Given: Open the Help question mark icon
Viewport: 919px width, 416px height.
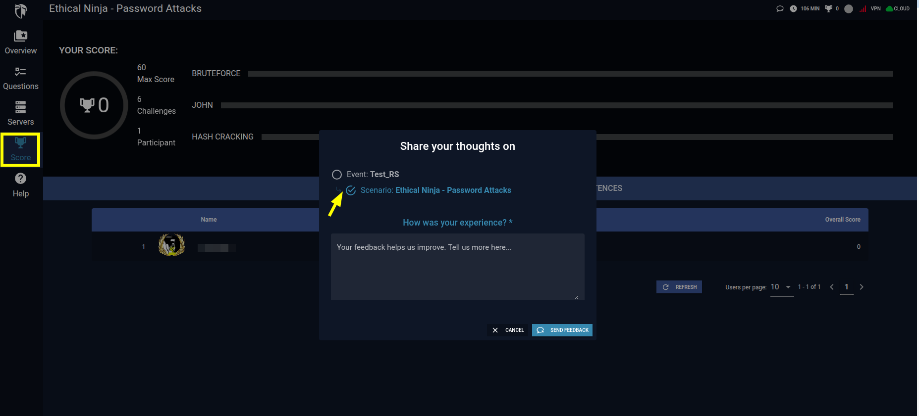Looking at the screenshot, I should (21, 179).
